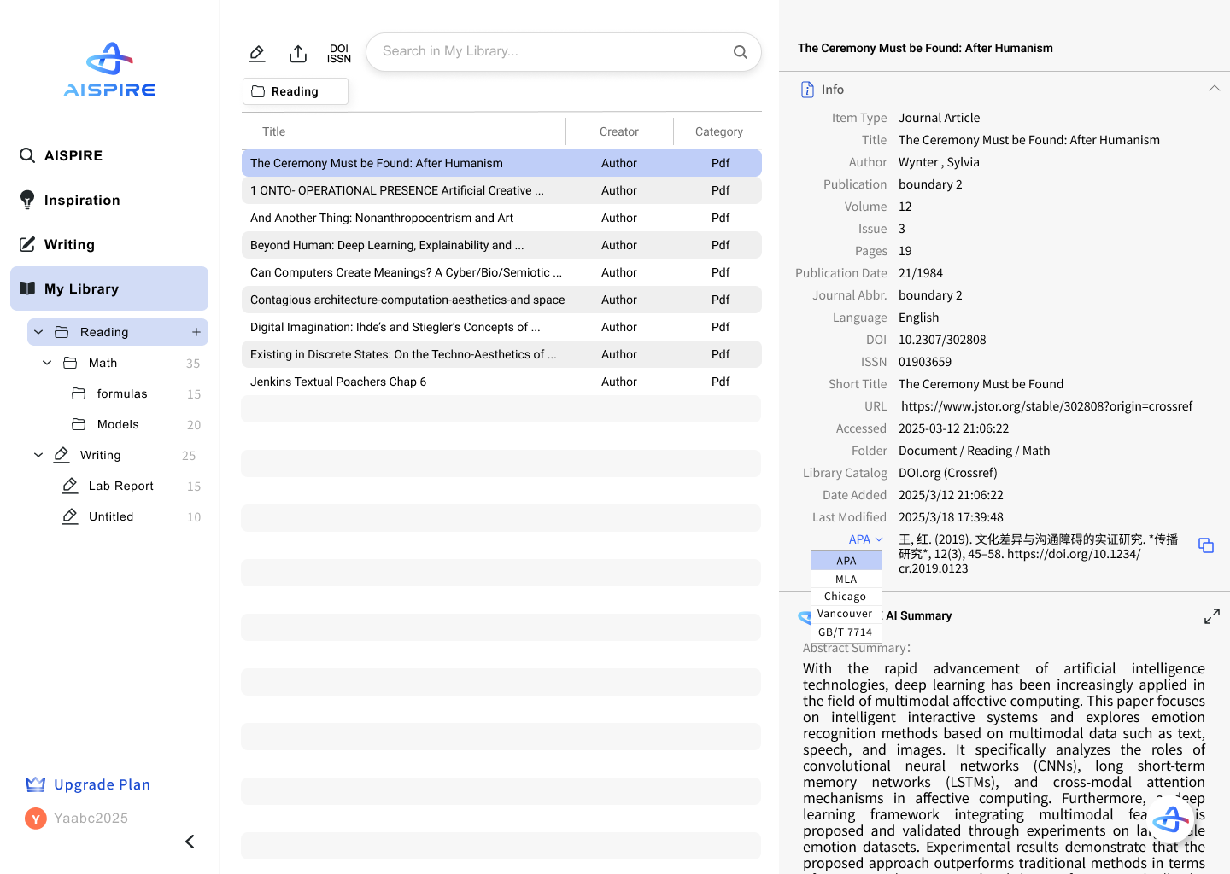1230x874 pixels.
Task: Open the DOI/ISSN lookup tool
Action: coord(339,53)
